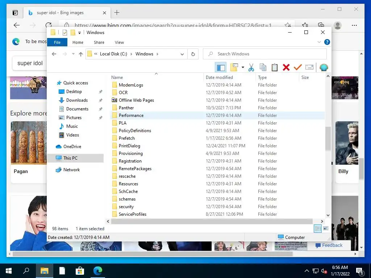Go back in File Explorer
Image resolution: width=371 pixels, height=278 pixels.
[x=54, y=54]
